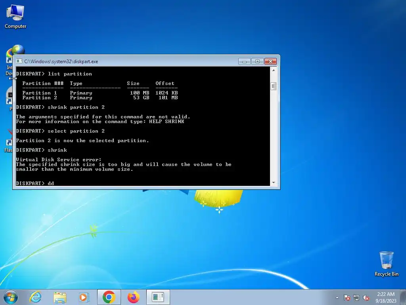Image resolution: width=406 pixels, height=305 pixels.
Task: Open the muted volume tray icon
Action: click(366, 297)
